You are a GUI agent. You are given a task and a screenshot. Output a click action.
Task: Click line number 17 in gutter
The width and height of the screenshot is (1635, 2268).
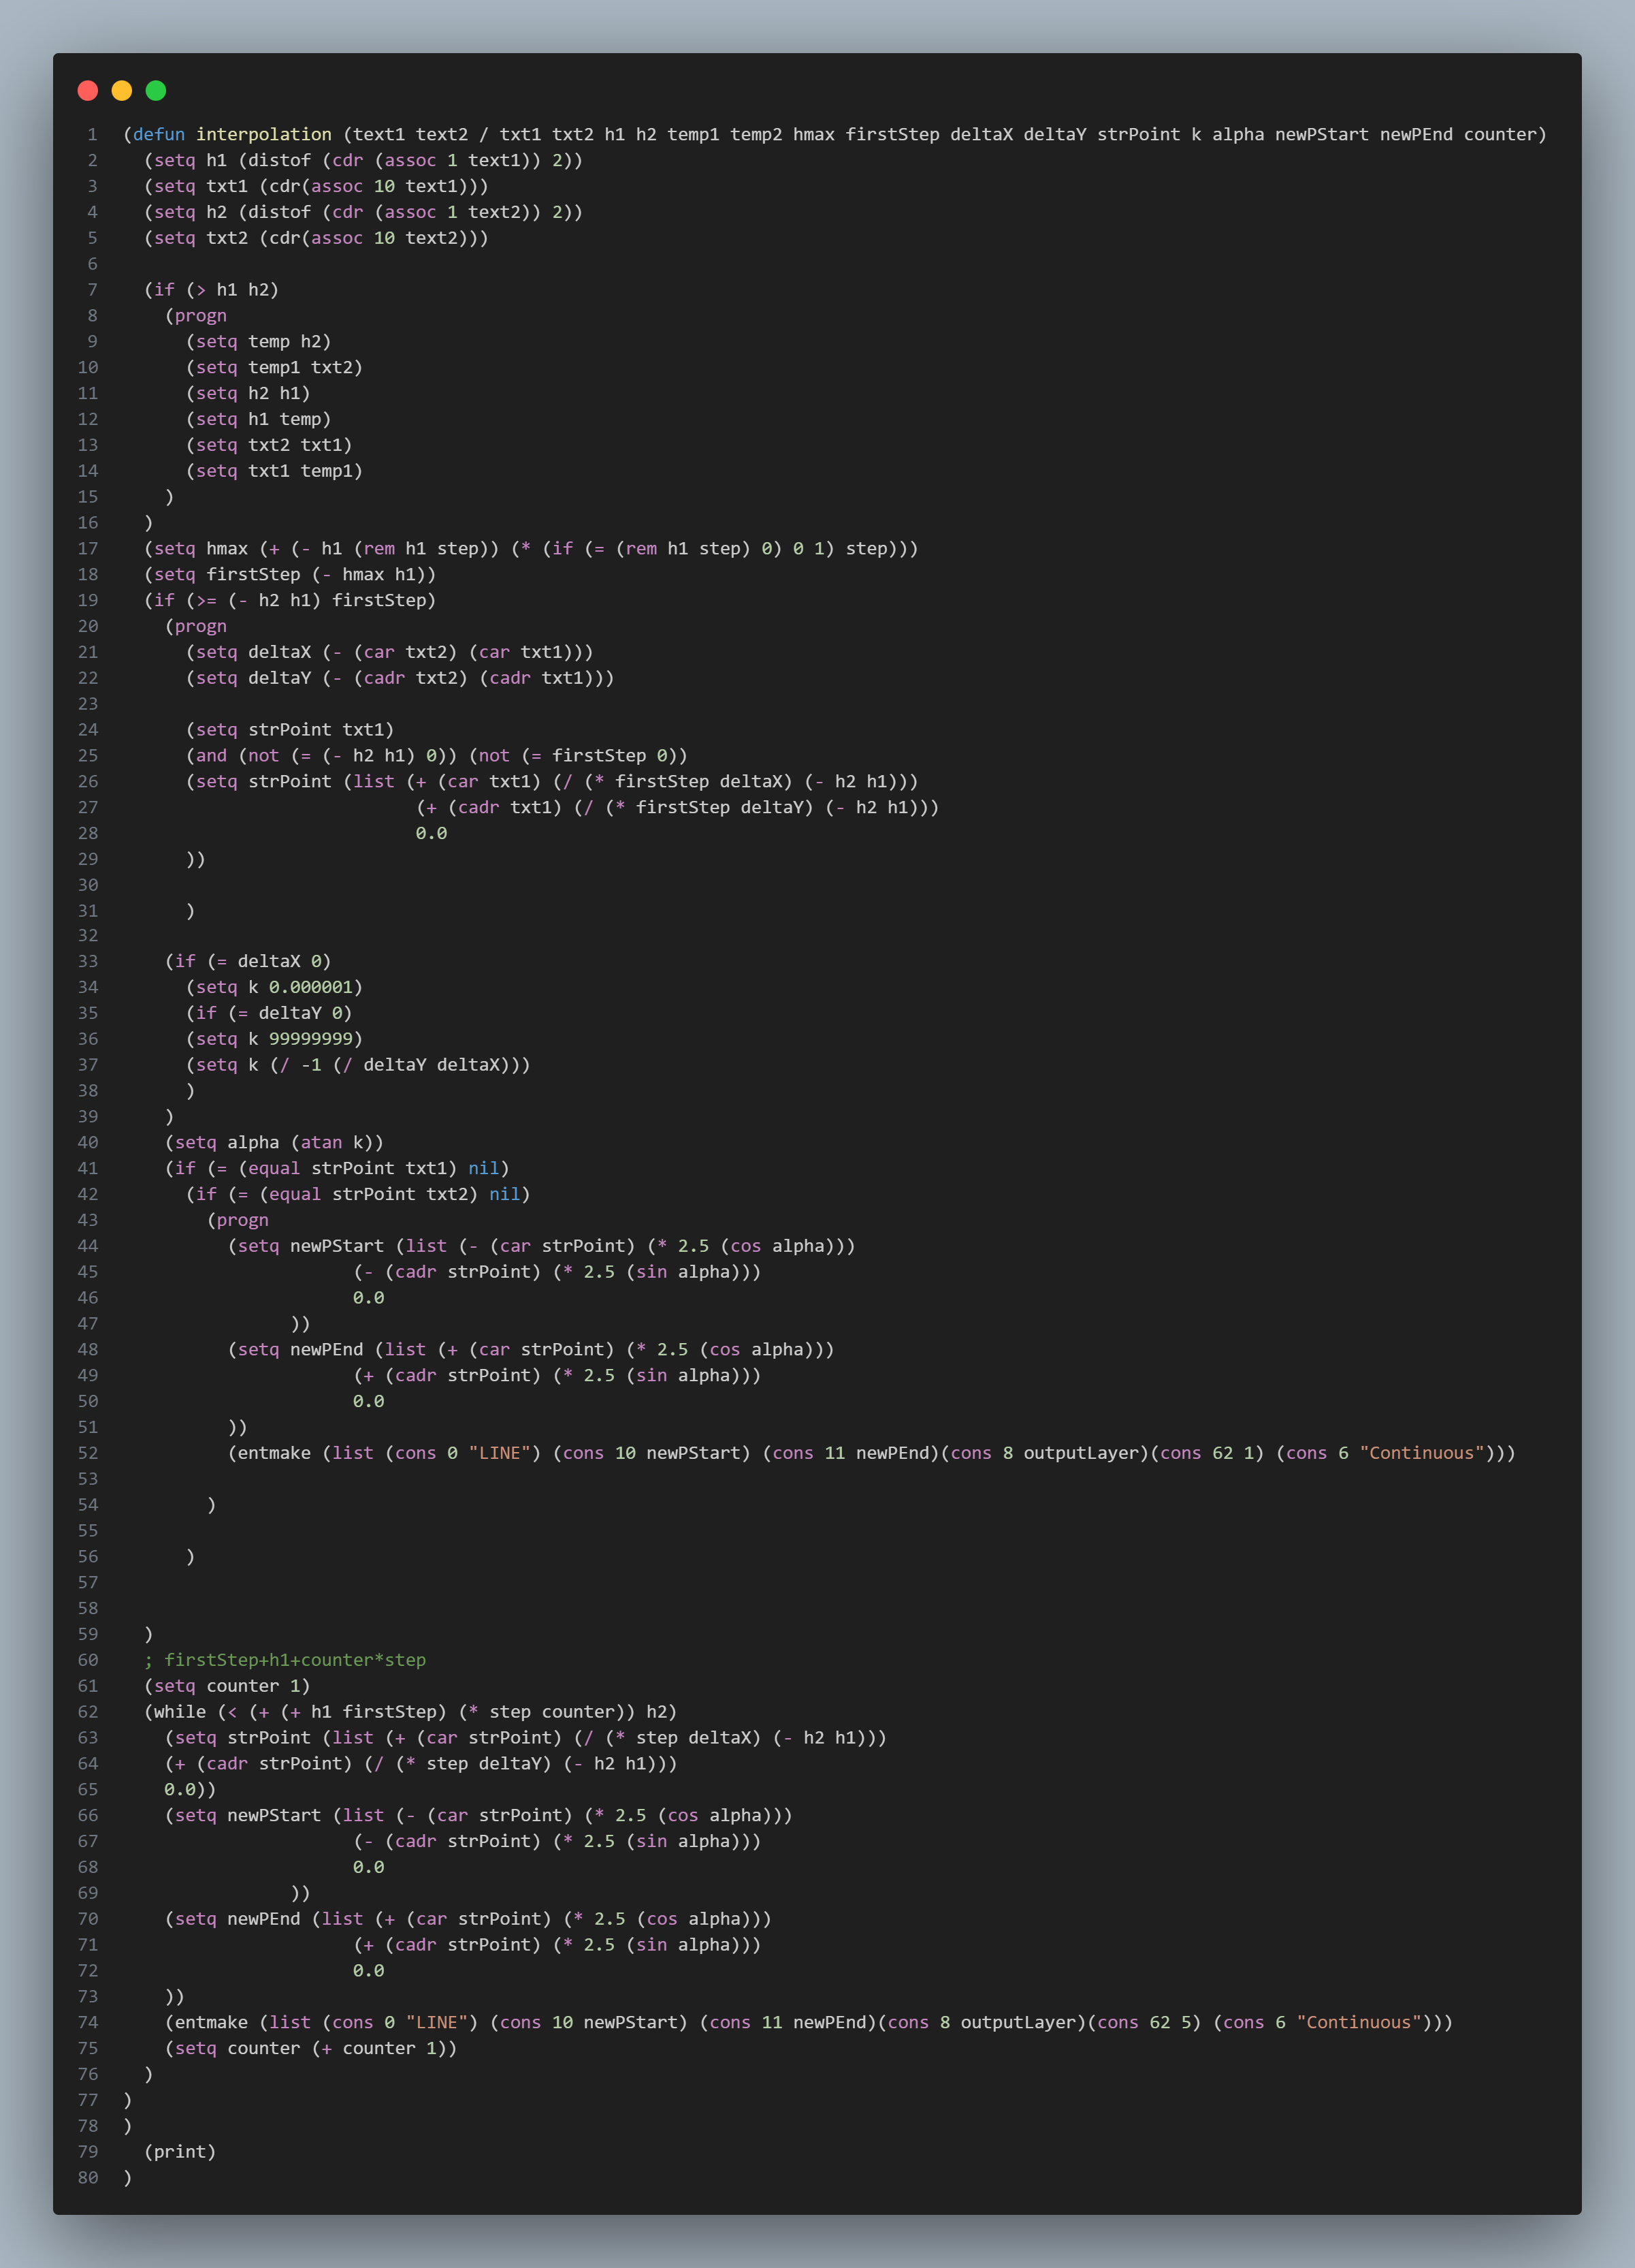[88, 549]
